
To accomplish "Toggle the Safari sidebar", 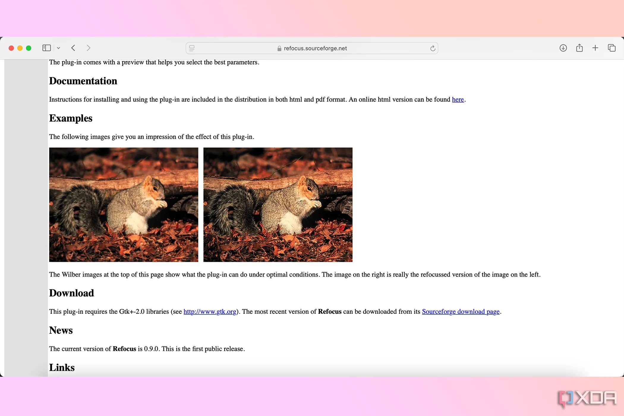I will 47,48.
